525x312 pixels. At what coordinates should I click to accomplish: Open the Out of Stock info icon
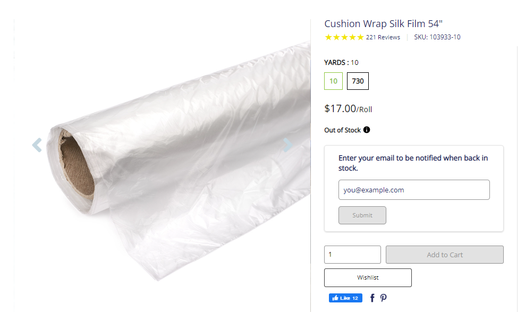pos(367,130)
